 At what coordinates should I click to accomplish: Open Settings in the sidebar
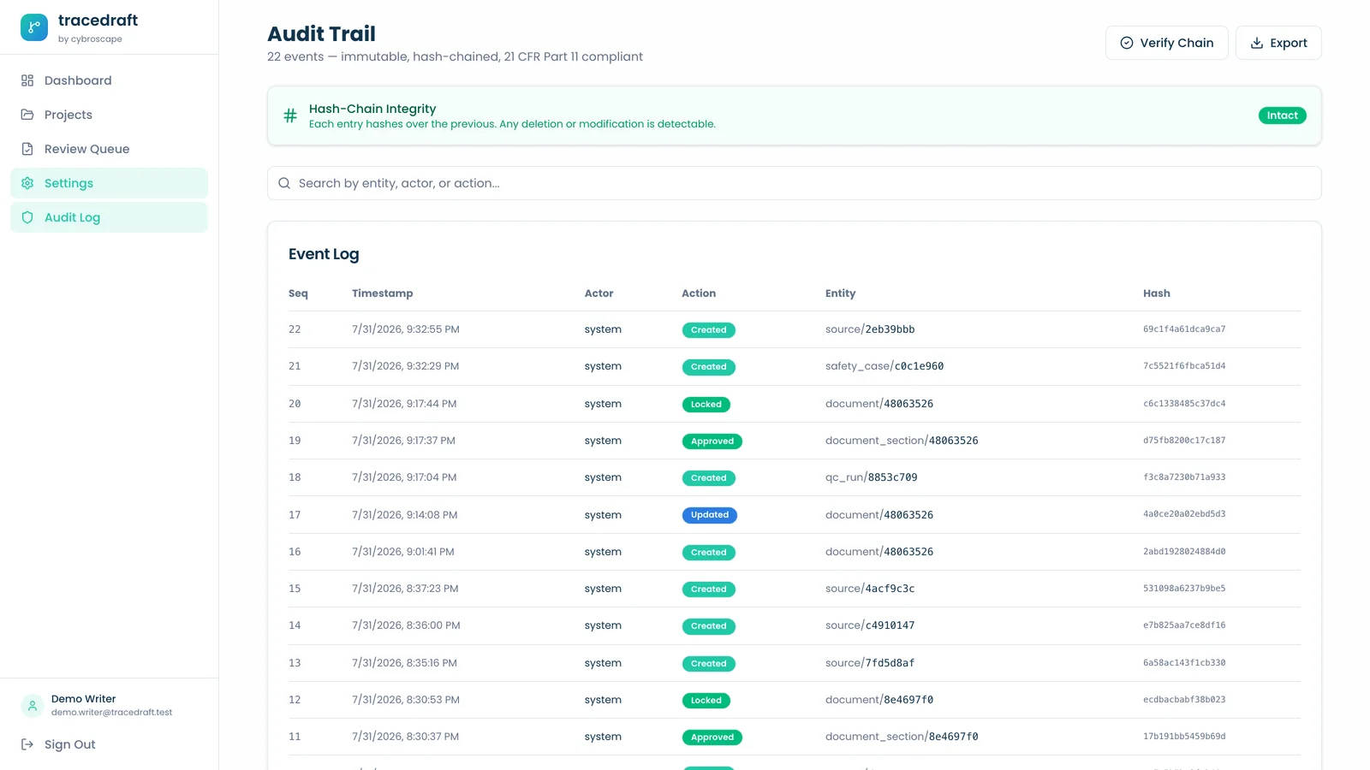[109, 183]
